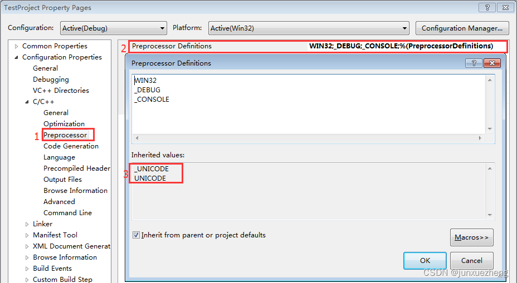Select the Precompiled Header page

point(77,168)
